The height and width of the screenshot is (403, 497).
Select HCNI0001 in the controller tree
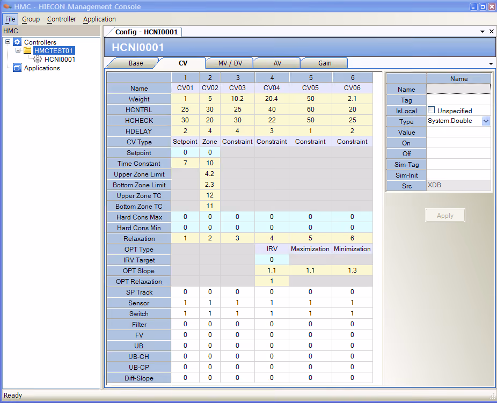pos(60,59)
